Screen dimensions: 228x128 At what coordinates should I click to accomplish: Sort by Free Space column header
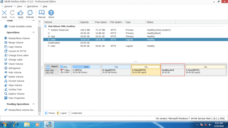101,22
